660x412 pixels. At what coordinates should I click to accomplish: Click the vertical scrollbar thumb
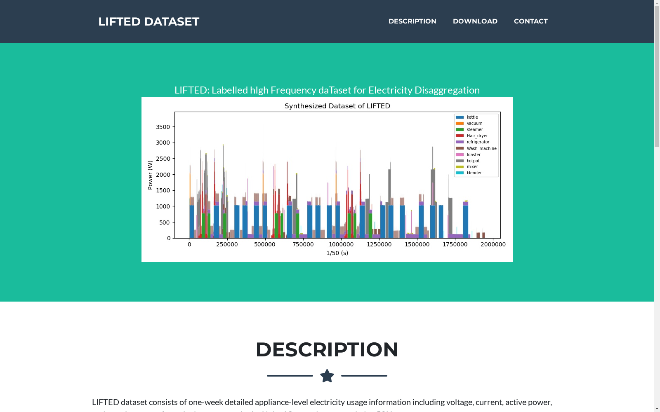(657, 77)
